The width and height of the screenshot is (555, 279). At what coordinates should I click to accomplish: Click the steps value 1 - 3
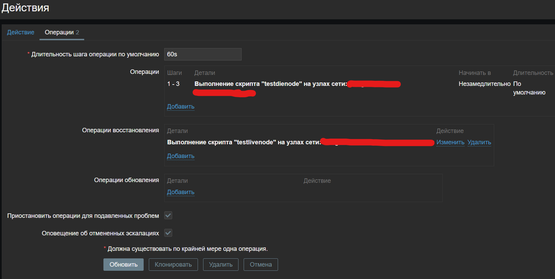[x=173, y=84]
